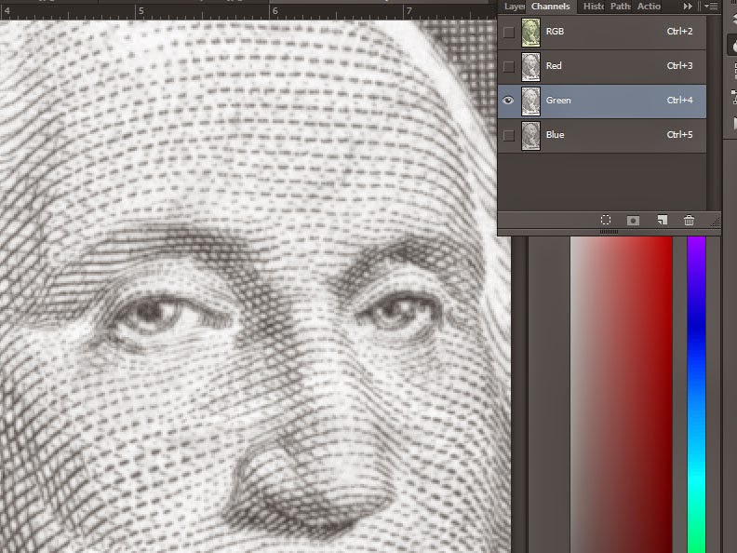Click the horizontal ruler at mark 6

tap(275, 10)
